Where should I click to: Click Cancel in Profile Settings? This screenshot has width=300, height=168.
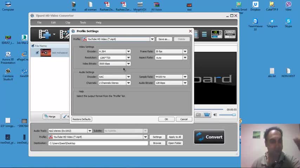184,119
